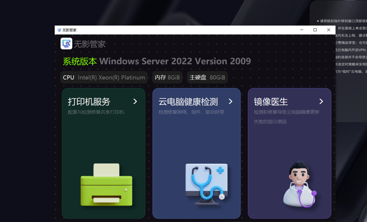367x222 pixels.
Task: Click the 系统版本 green label
Action: 80,61
